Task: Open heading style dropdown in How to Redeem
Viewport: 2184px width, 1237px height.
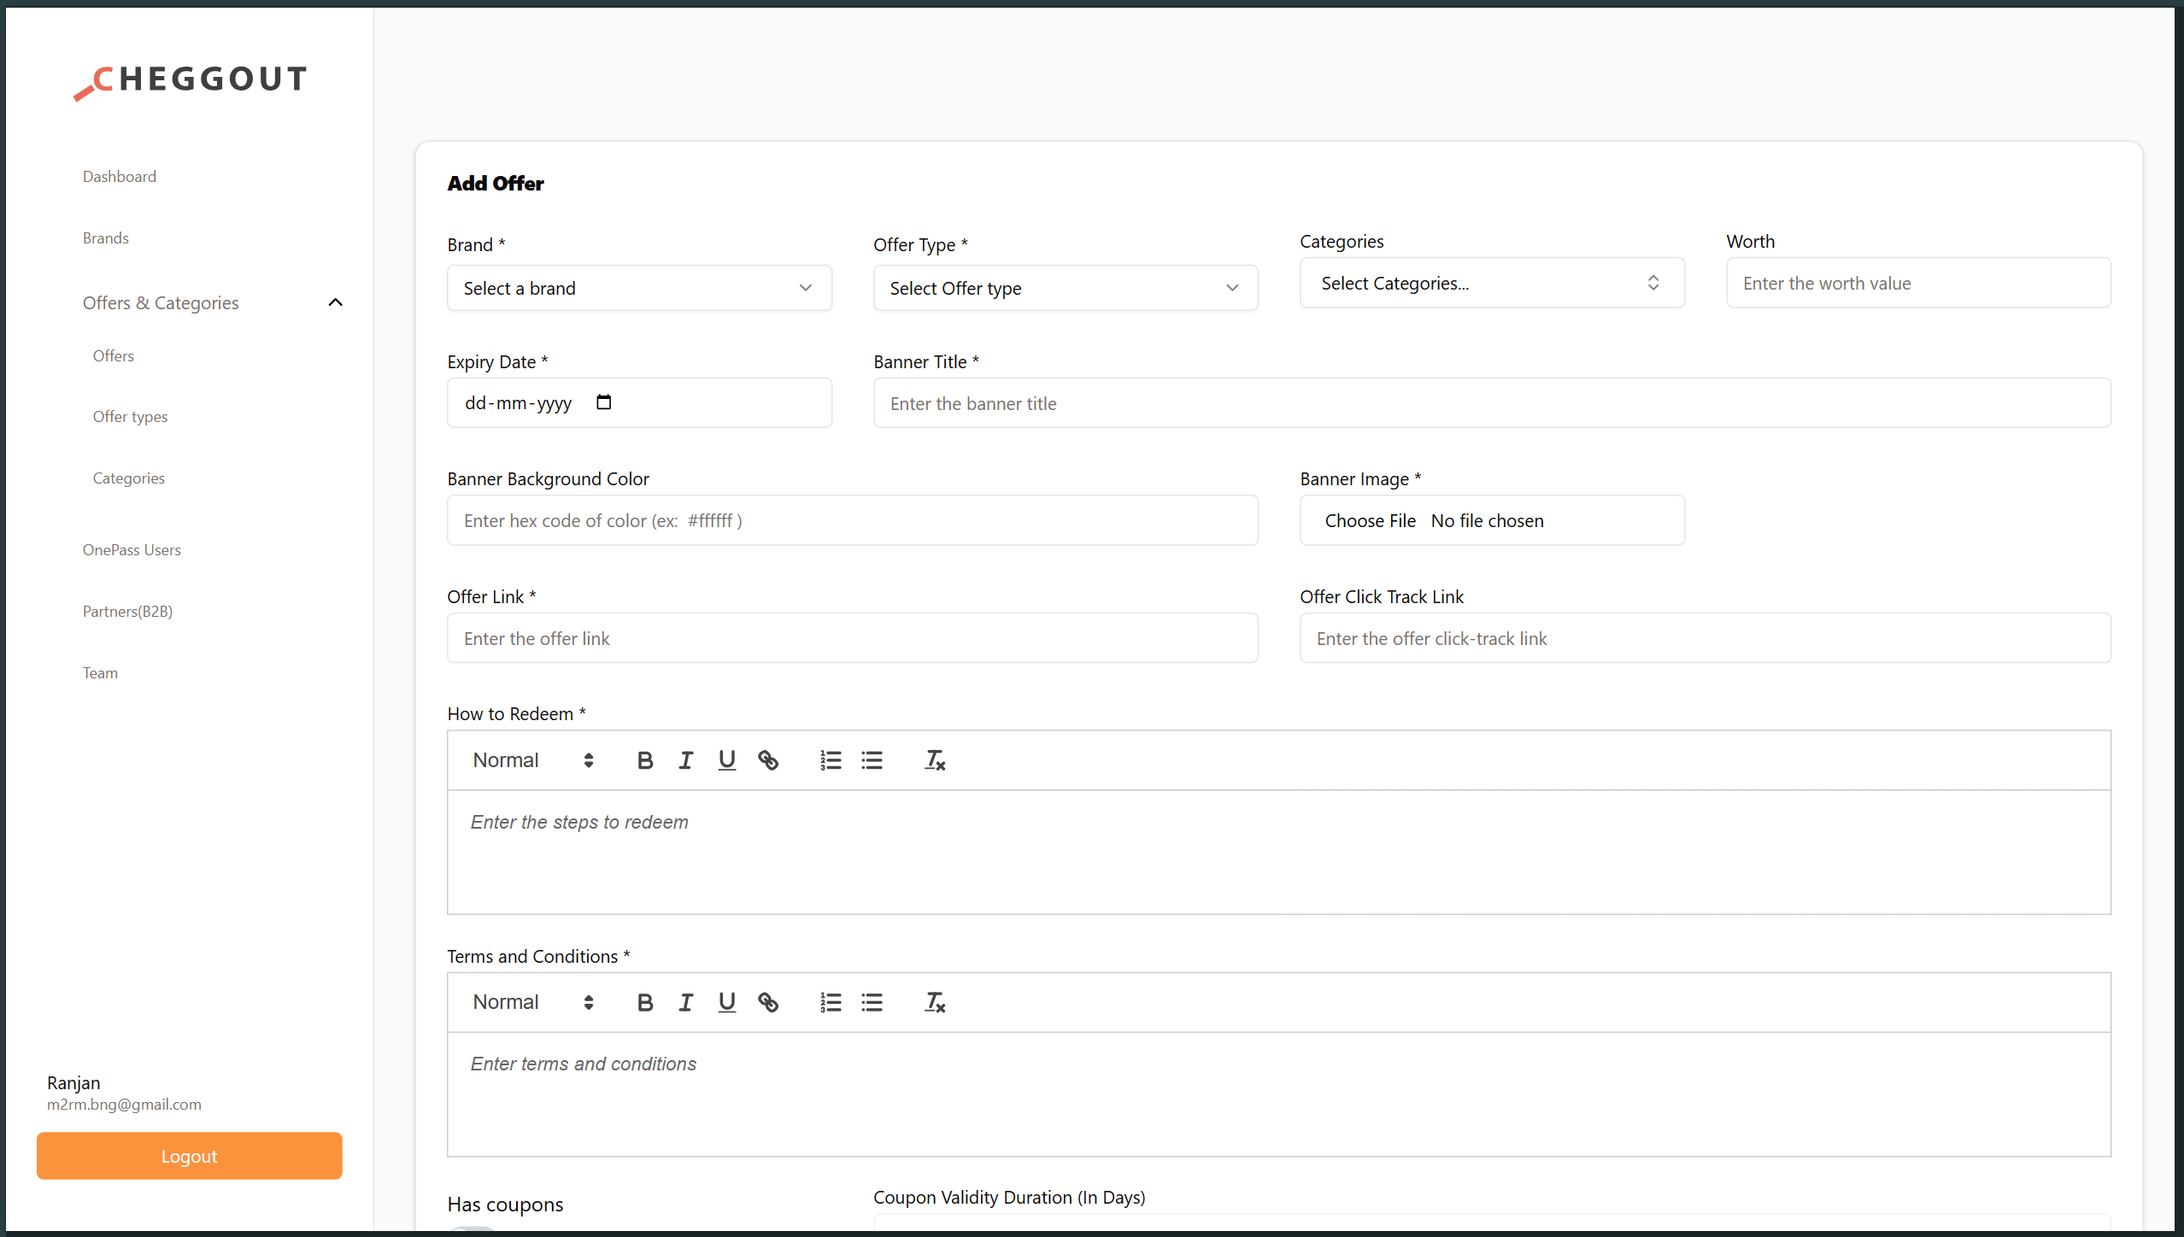Action: [x=532, y=760]
